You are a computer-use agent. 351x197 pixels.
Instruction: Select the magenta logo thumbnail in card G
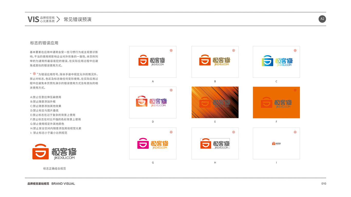[153, 143]
